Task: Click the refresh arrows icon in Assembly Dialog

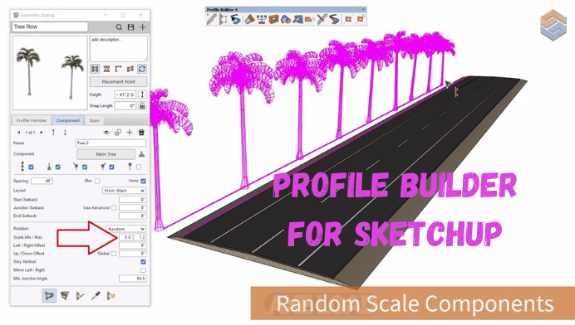Action: point(142,69)
